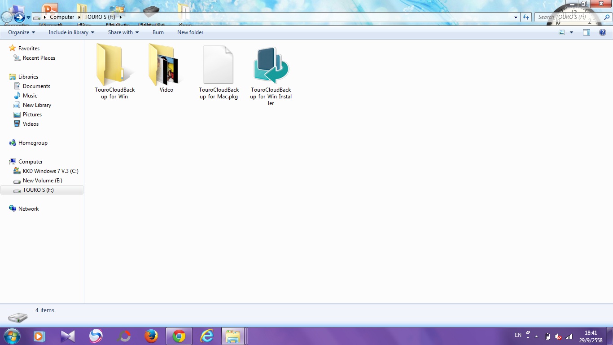
Task: Click the network signal icon in the tray
Action: pos(569,336)
